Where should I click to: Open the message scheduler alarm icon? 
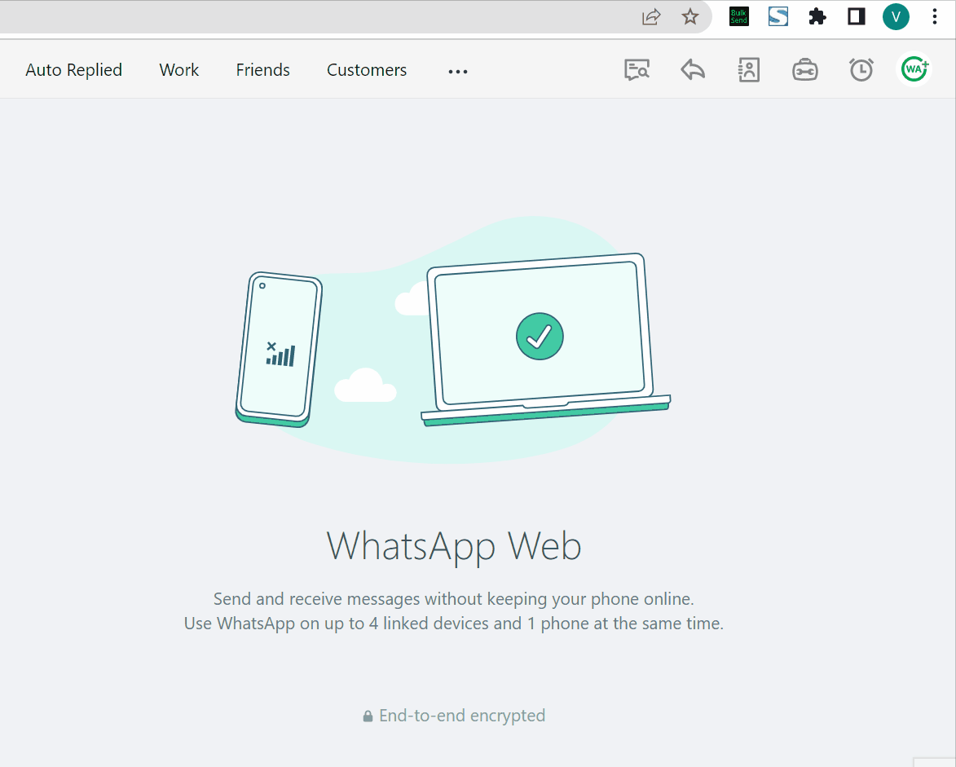861,69
